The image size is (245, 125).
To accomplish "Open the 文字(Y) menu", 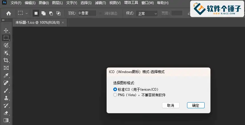I will click(x=71, y=3).
